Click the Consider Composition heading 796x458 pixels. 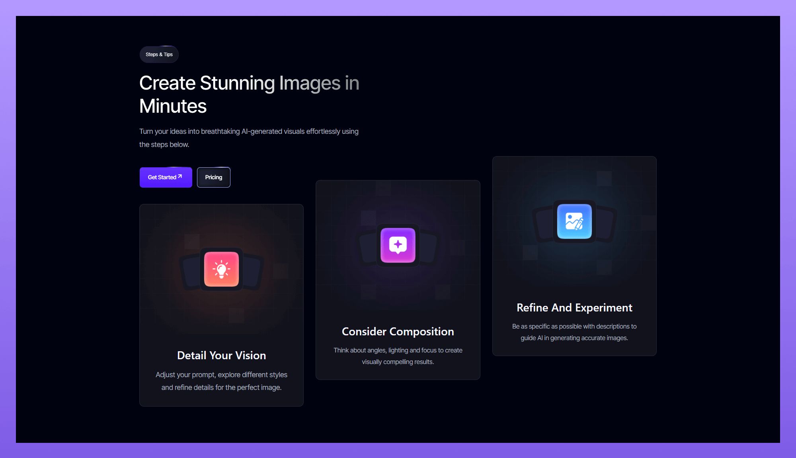point(398,331)
